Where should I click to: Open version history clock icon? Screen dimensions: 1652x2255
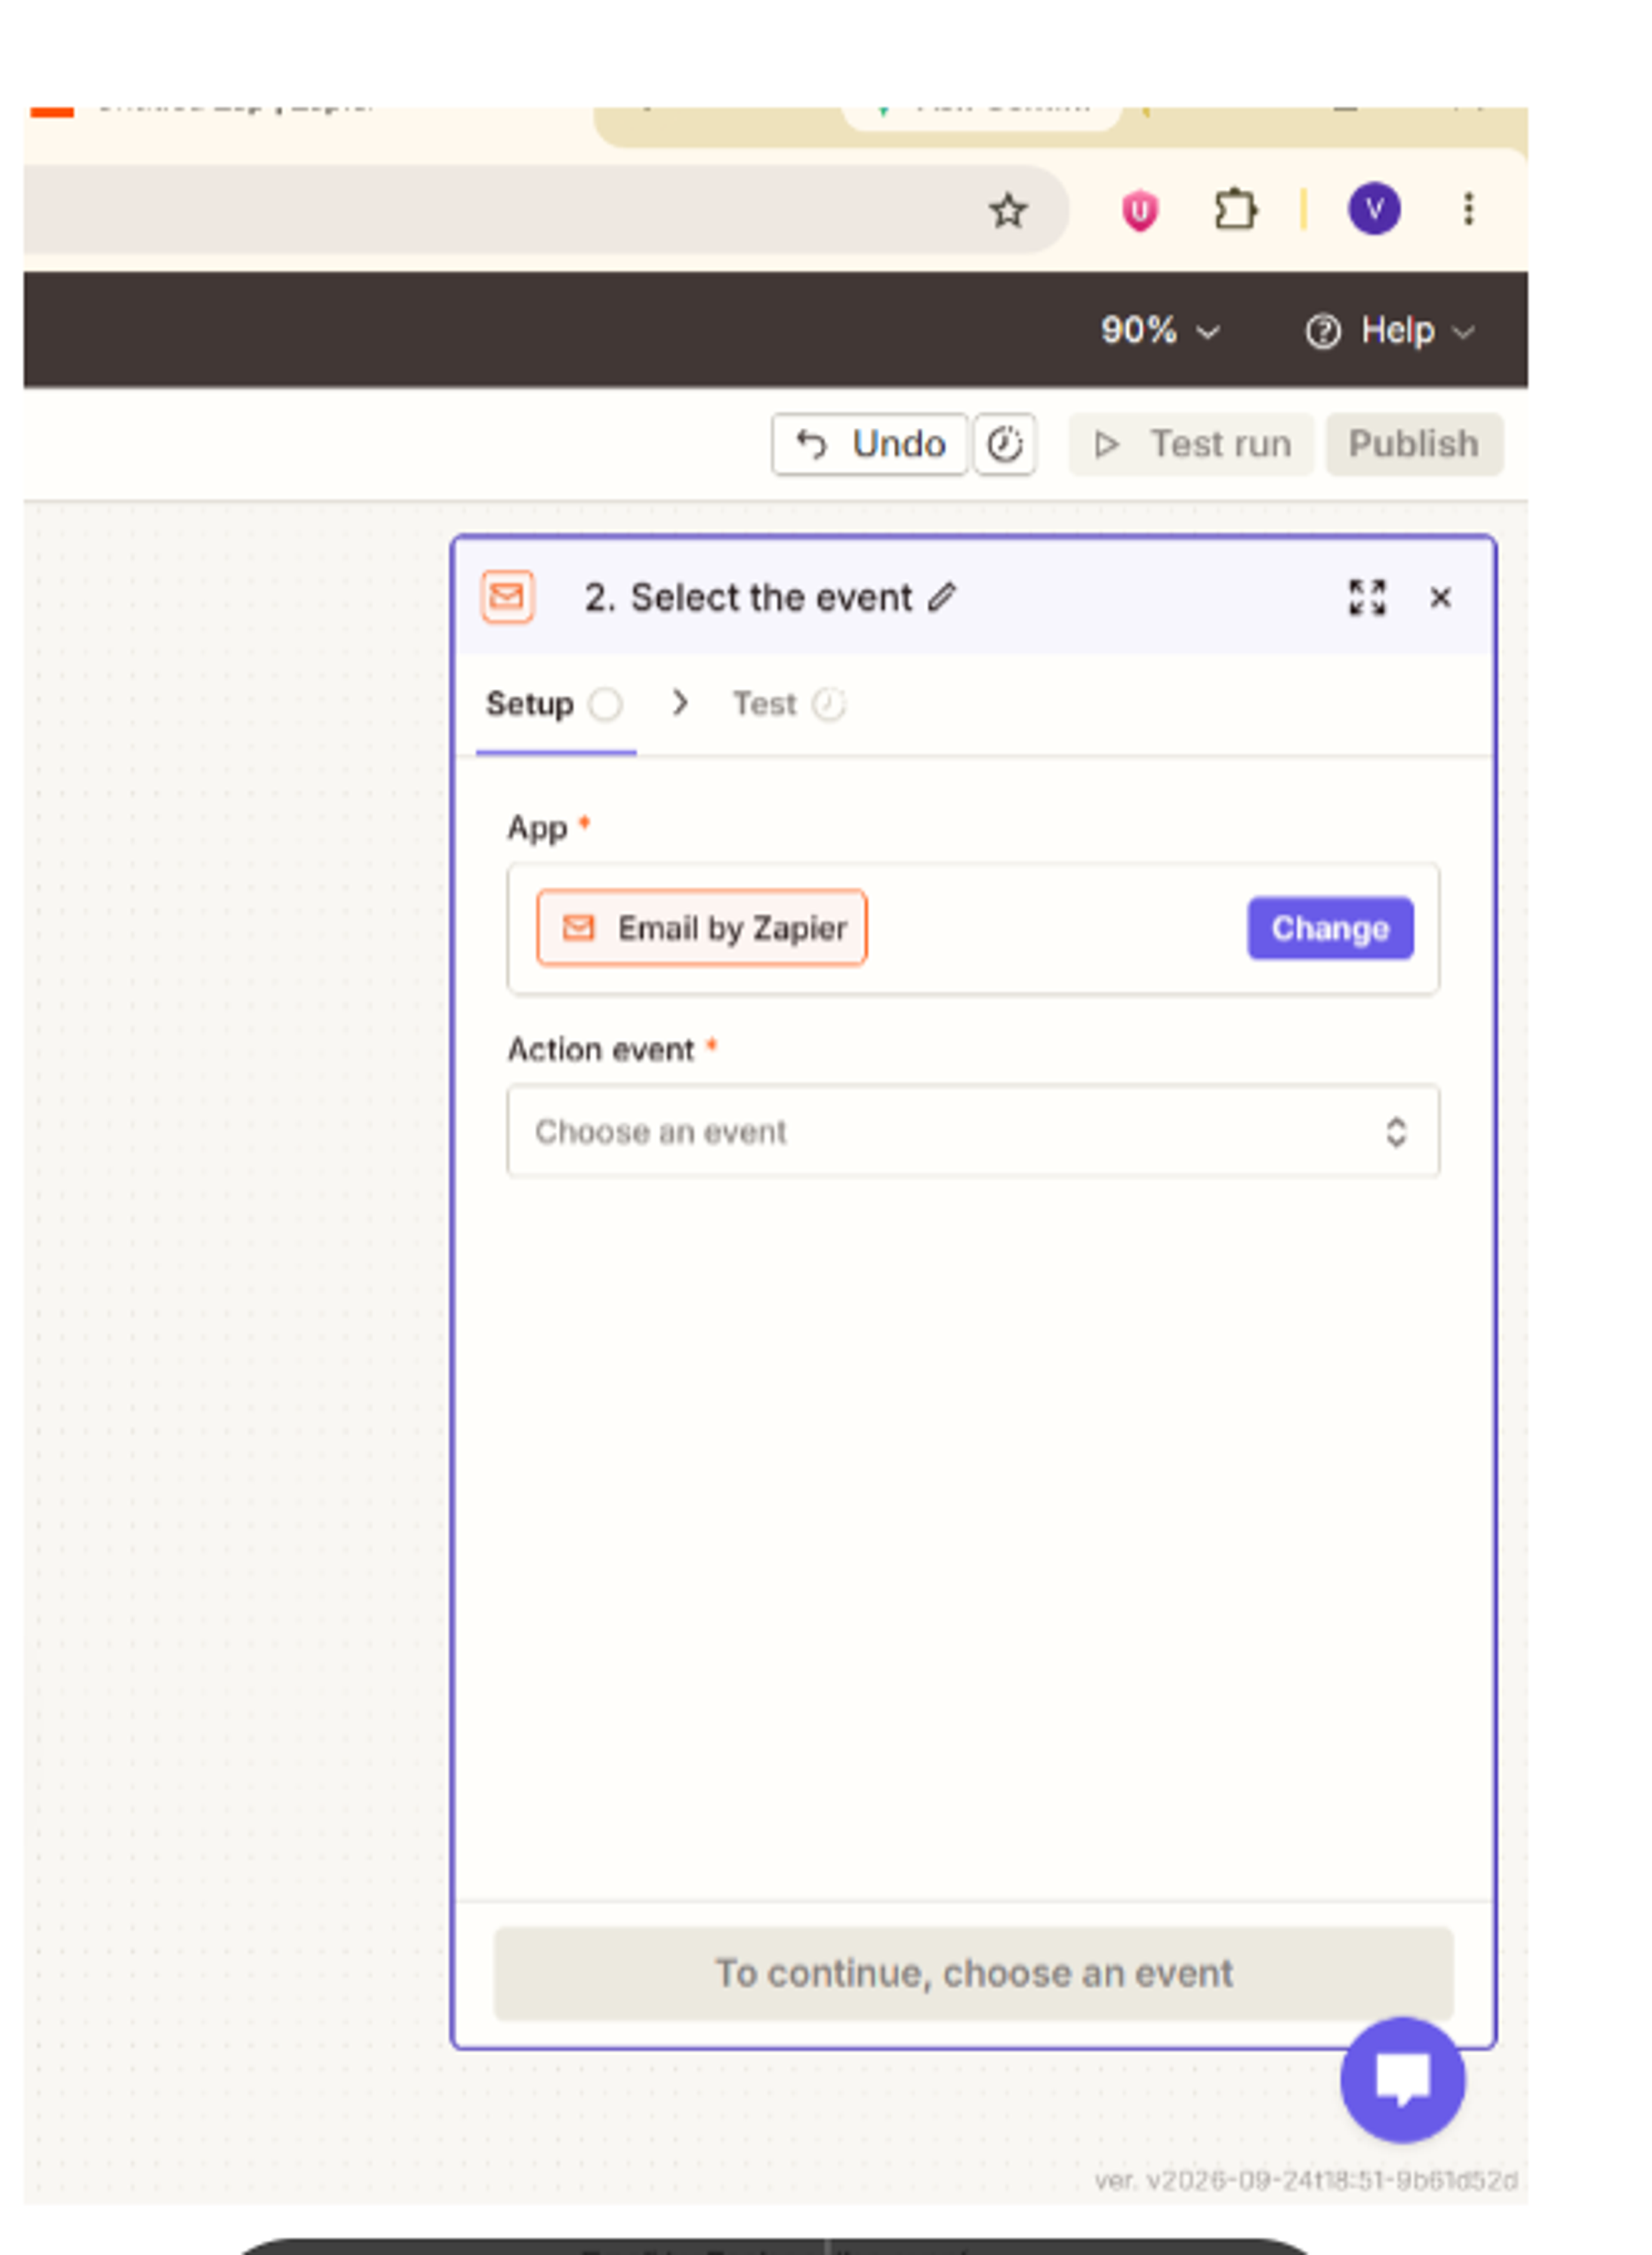[x=1004, y=444]
